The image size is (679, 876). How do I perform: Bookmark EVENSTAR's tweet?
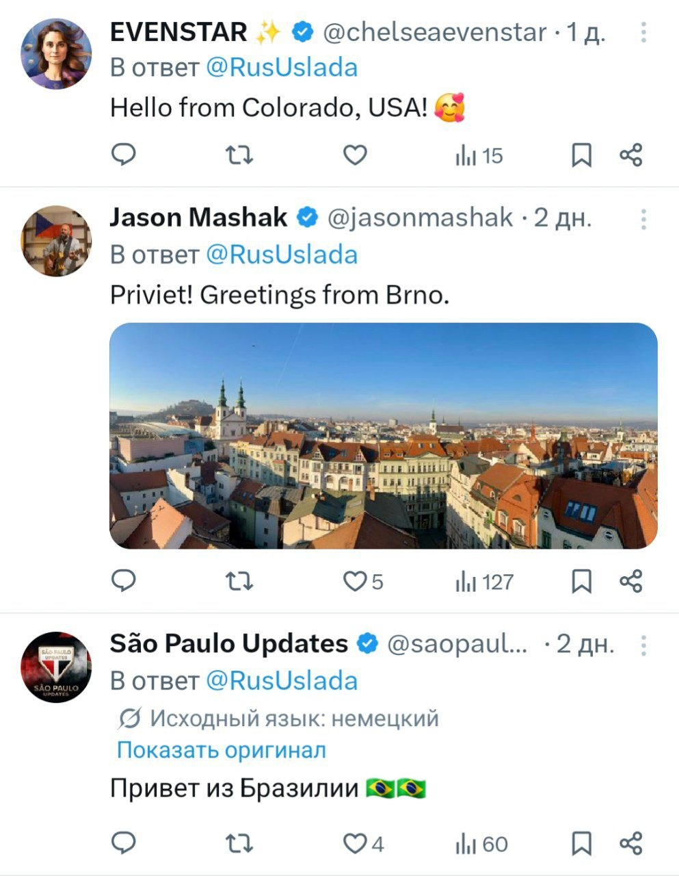coord(581,156)
